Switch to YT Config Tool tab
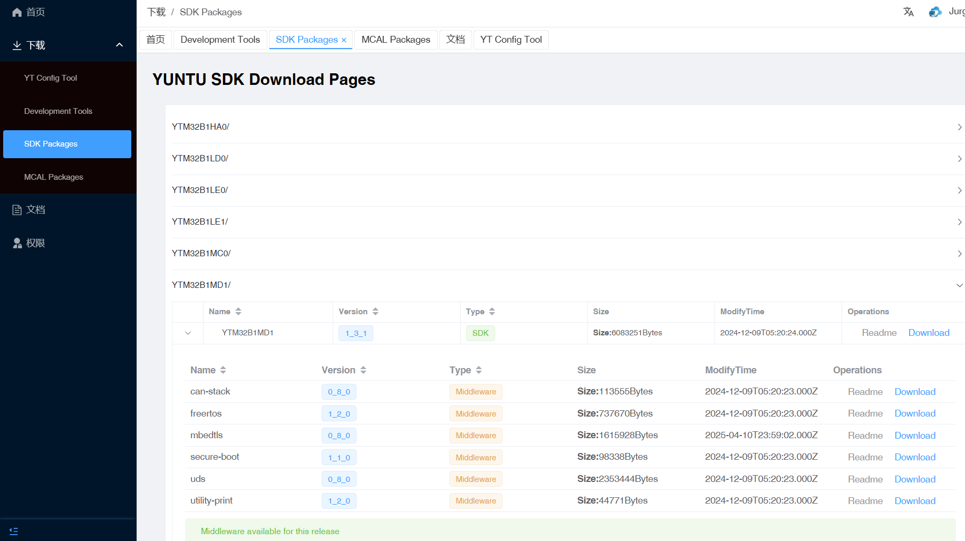The height and width of the screenshot is (541, 965). pos(511,40)
